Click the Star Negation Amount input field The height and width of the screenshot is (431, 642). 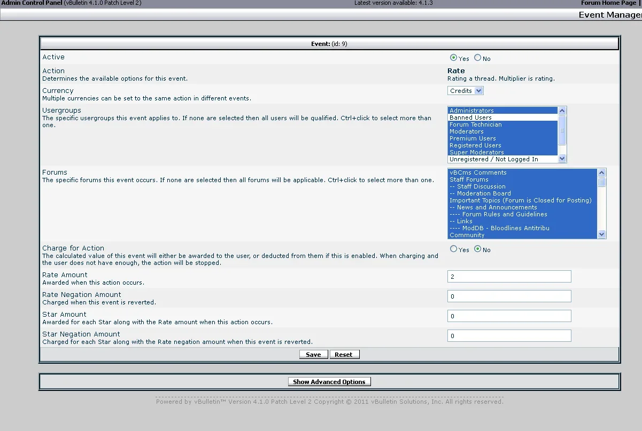[x=509, y=335]
